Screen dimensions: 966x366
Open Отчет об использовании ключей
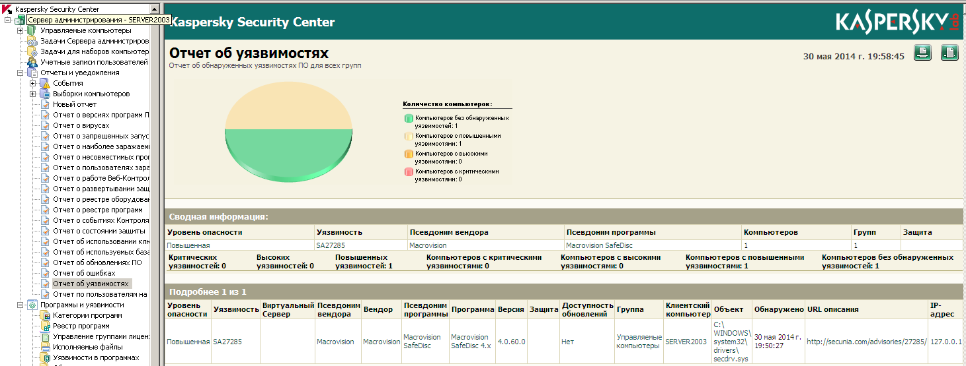[101, 241]
